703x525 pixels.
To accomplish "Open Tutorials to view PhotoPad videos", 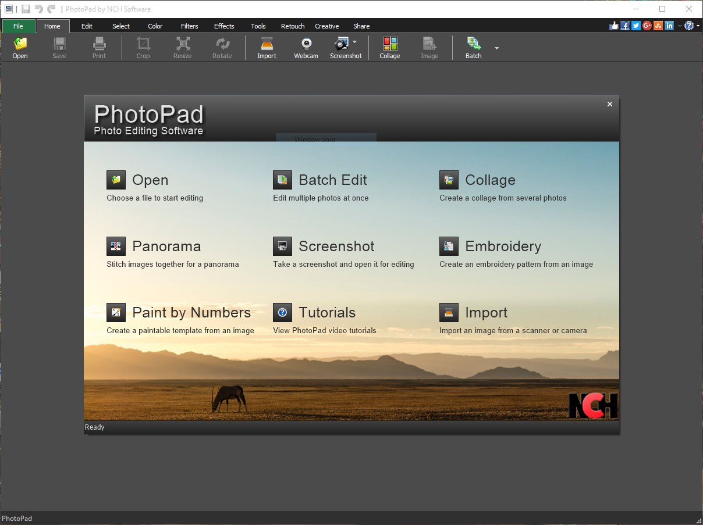I will 326,312.
